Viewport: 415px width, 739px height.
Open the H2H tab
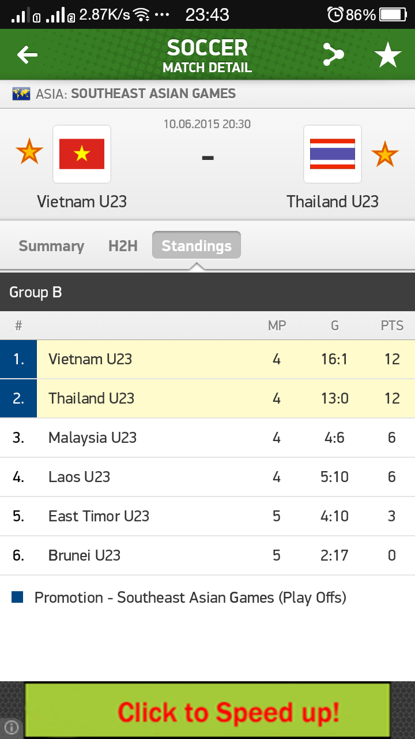[123, 246]
